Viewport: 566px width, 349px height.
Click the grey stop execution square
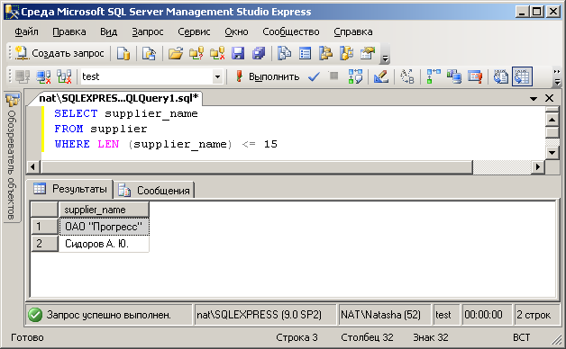tap(333, 76)
